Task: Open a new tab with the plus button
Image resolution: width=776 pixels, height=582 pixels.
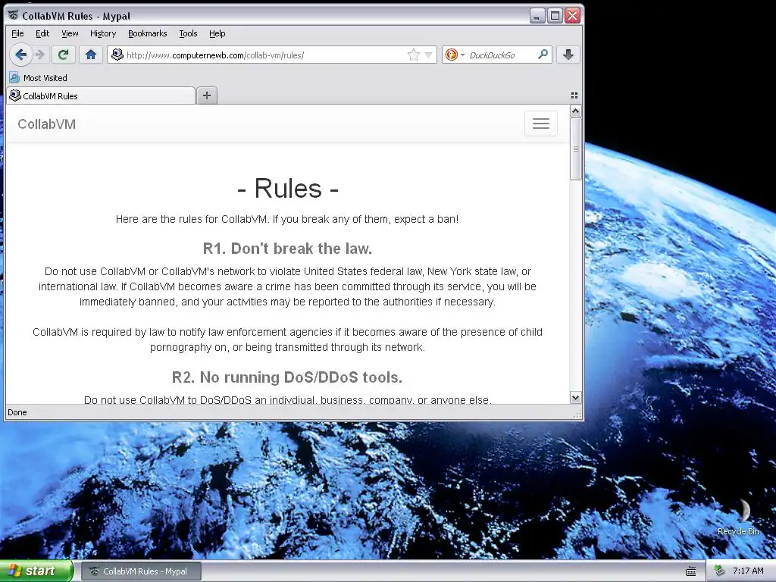Action: tap(207, 95)
